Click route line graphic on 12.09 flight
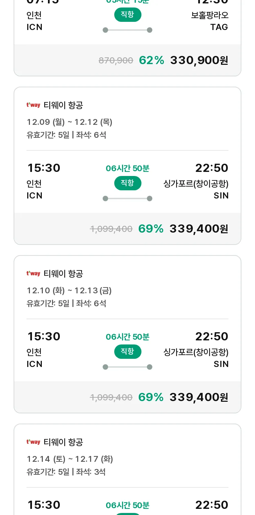This screenshot has height=515, width=255. (128, 198)
